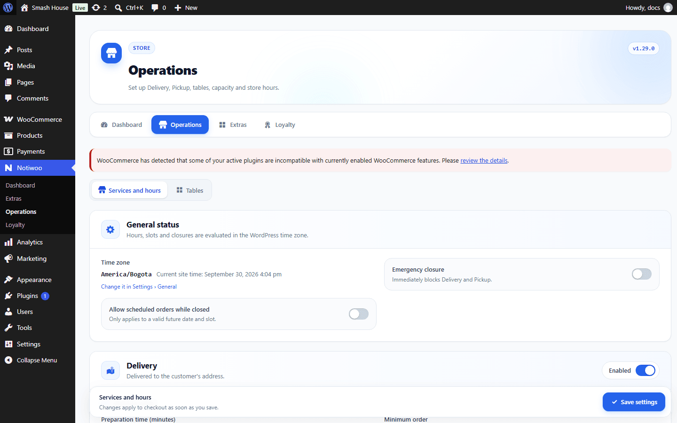
Task: Select the Services and hours sub-tab
Action: click(129, 190)
